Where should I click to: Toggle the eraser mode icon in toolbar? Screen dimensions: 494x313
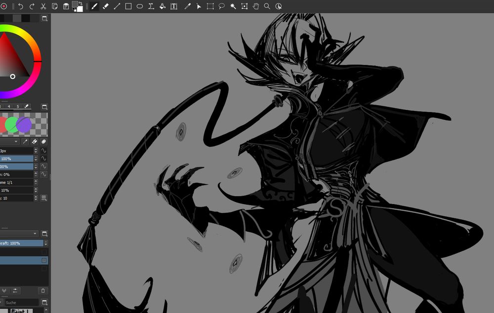[x=106, y=6]
